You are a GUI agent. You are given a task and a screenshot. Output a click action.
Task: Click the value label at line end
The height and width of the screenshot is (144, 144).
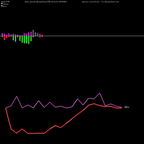point(127,107)
